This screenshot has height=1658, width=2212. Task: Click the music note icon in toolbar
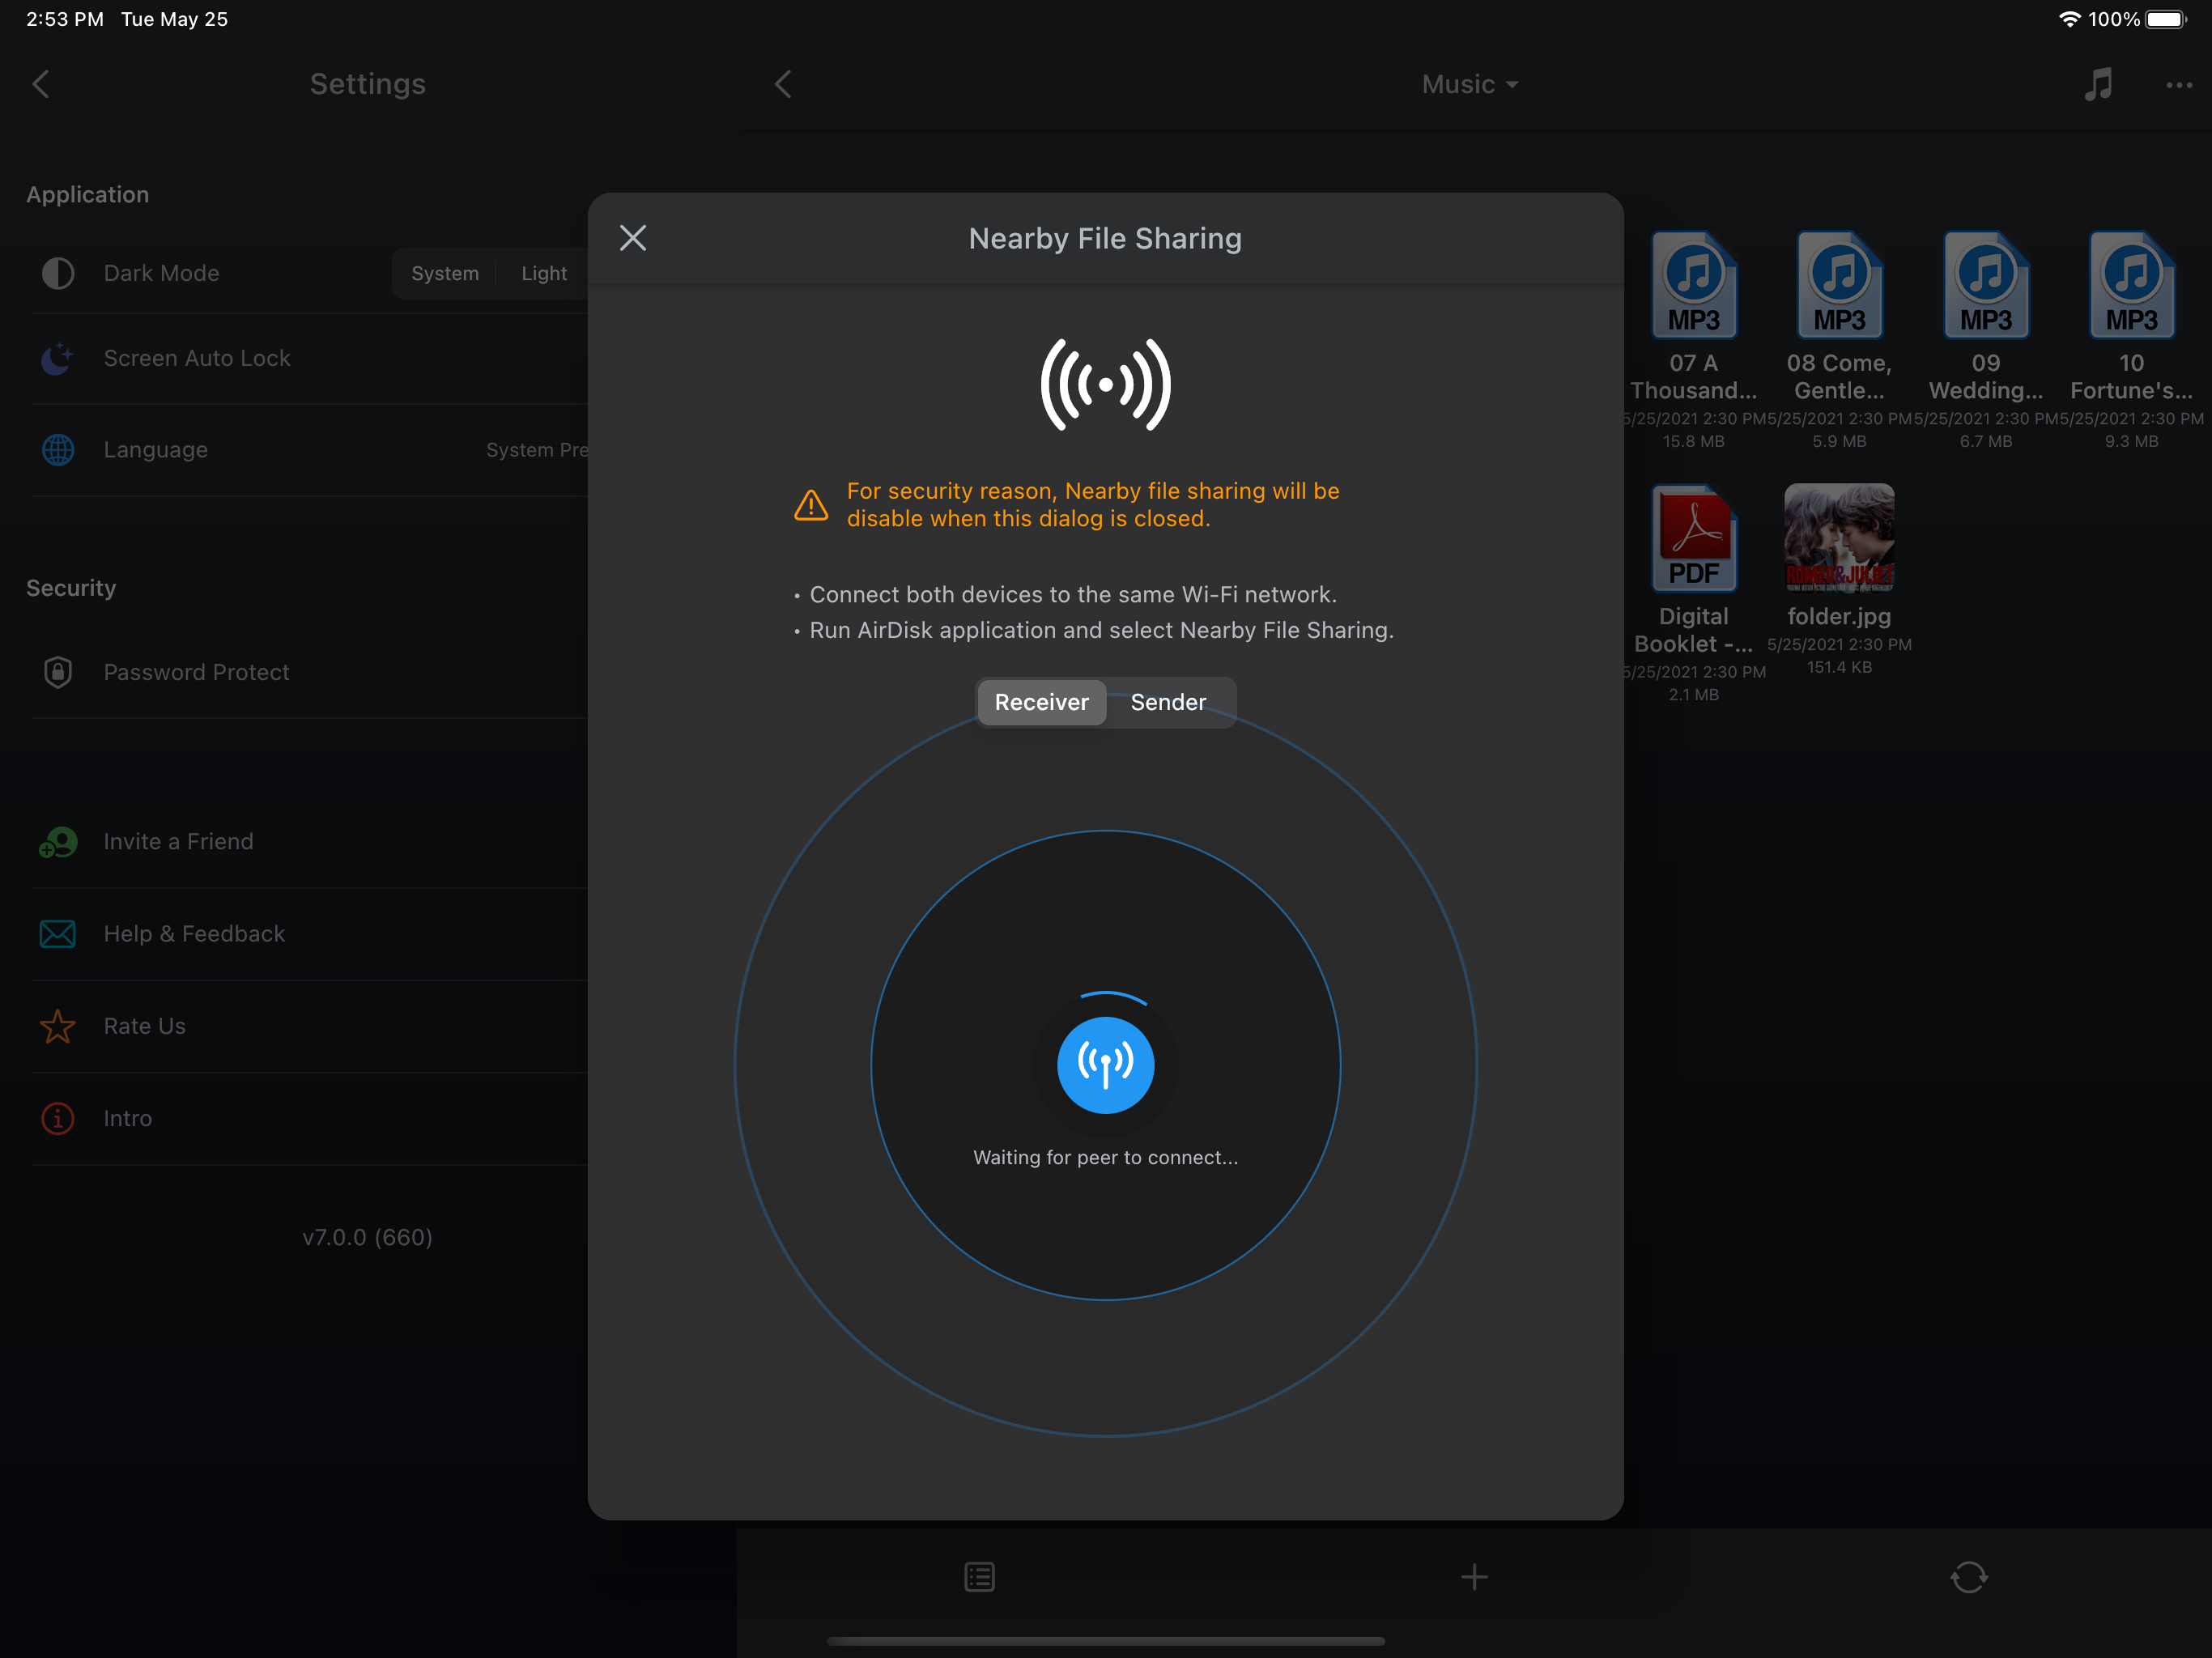(2098, 84)
